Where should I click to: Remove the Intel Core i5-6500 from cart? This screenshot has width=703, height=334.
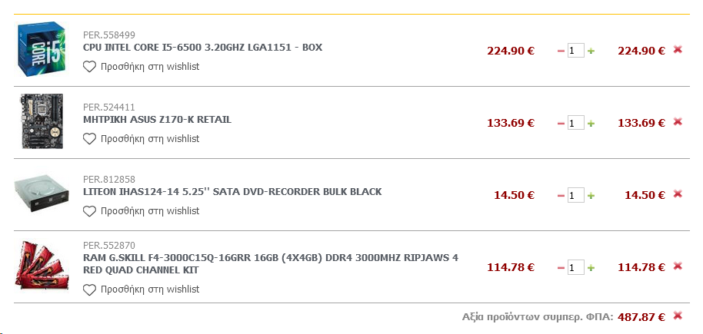click(x=678, y=50)
